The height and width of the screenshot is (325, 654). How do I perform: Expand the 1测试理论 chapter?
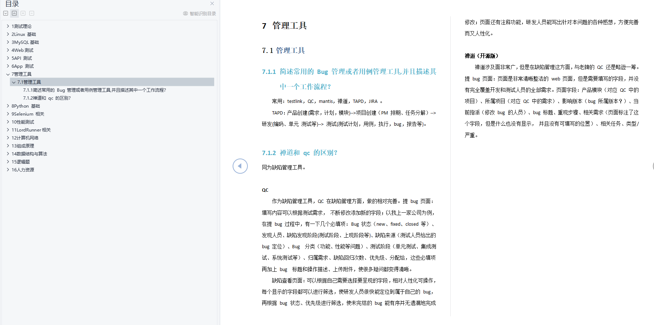click(8, 26)
